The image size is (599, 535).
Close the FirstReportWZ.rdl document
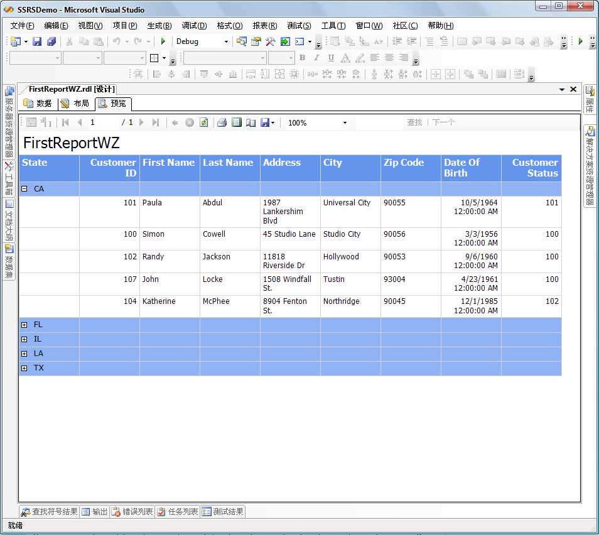(x=573, y=89)
